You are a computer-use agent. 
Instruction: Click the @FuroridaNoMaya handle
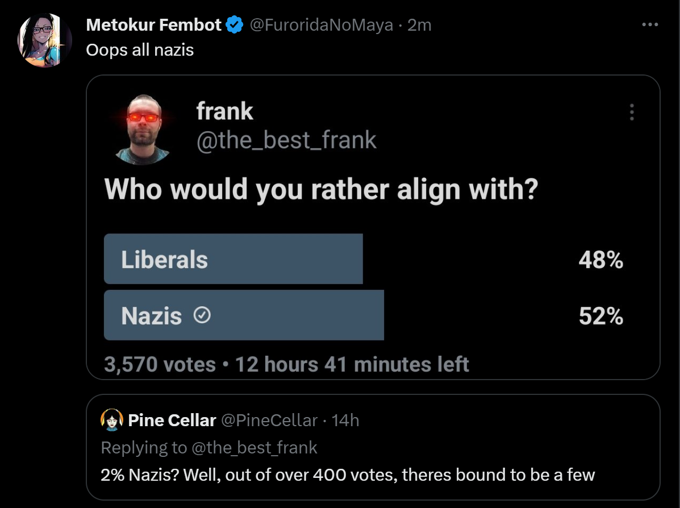click(322, 25)
